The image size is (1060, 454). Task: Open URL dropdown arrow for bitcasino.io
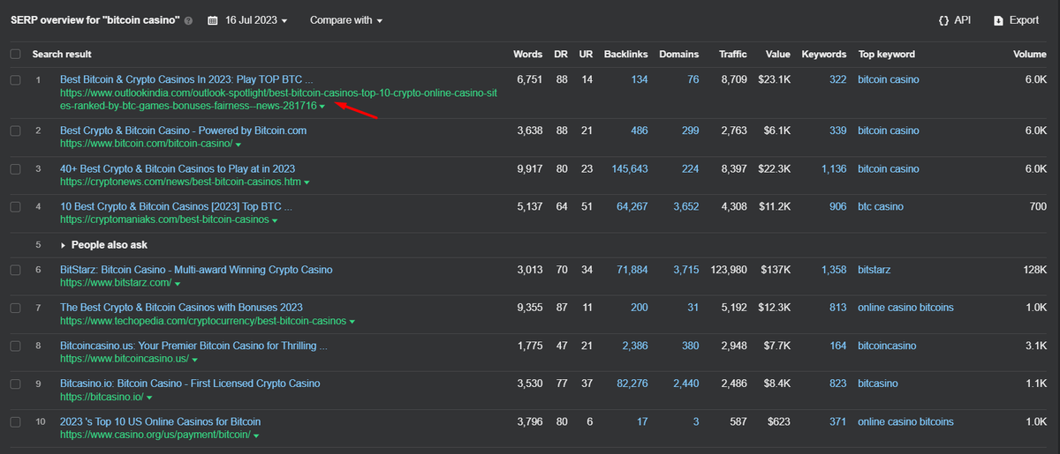(150, 398)
